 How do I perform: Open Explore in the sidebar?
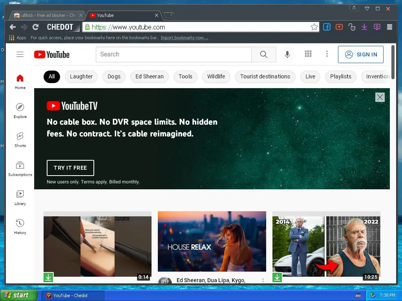tap(20, 111)
